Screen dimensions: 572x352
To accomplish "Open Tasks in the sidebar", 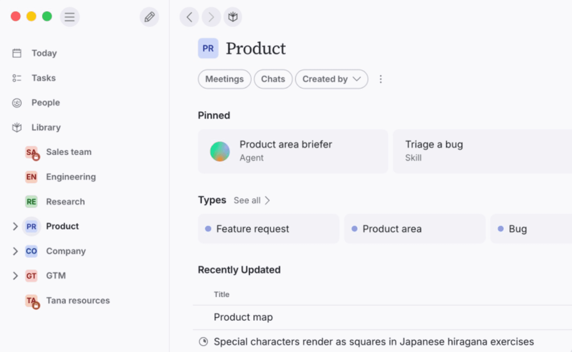I will [x=44, y=78].
